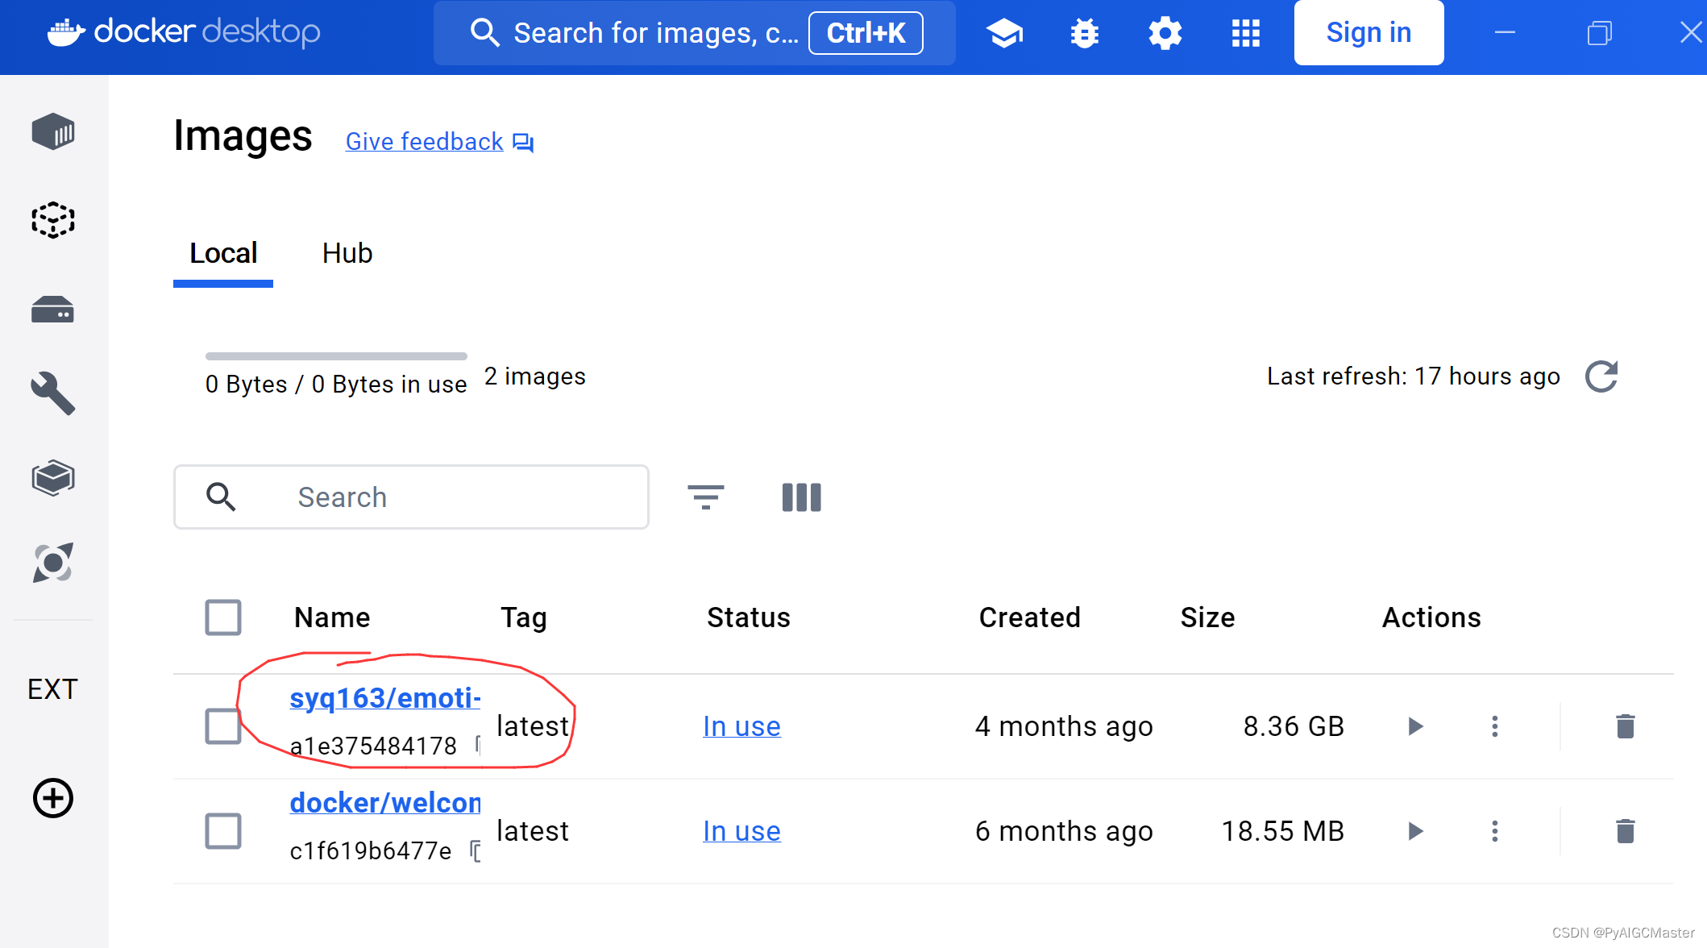Run the syq163/emoti image
This screenshot has height=948, width=1707.
point(1415,726)
